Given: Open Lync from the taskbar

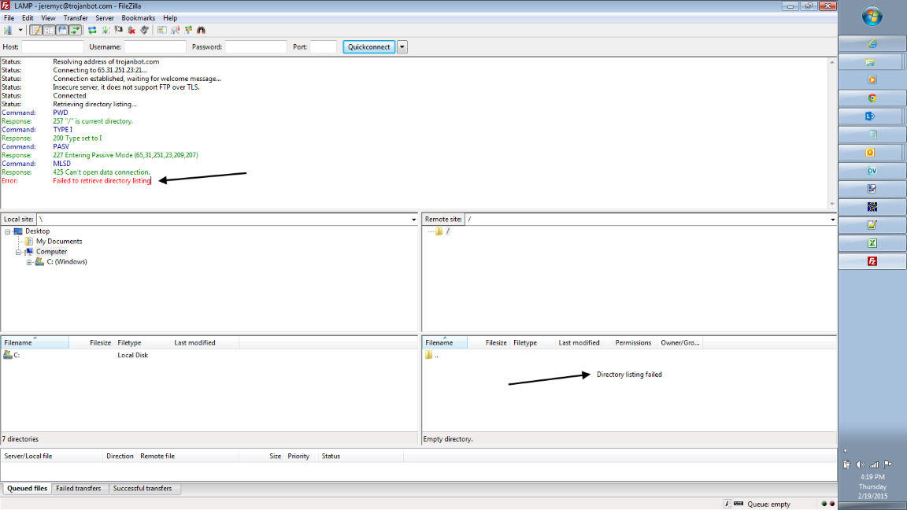Looking at the screenshot, I should tap(871, 116).
